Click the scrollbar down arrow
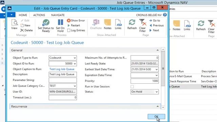Viewport: 217px width, 122px height. click(x=163, y=107)
